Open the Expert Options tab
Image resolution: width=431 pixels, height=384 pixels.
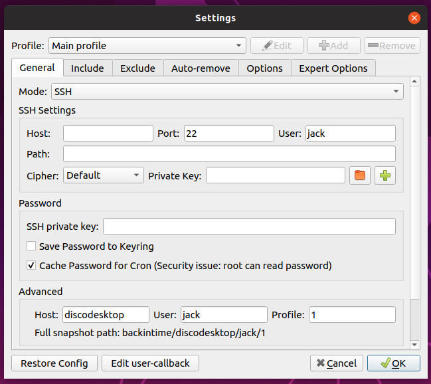(x=333, y=68)
